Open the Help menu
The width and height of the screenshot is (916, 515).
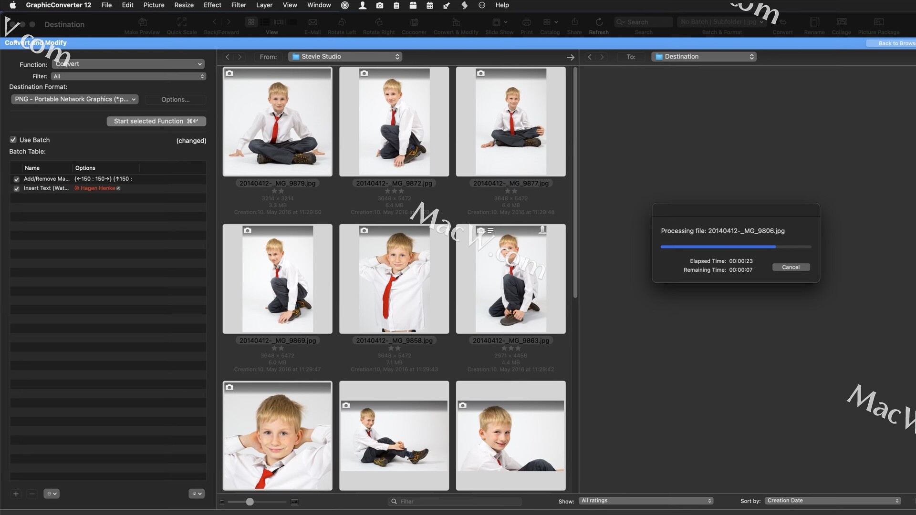(x=502, y=5)
